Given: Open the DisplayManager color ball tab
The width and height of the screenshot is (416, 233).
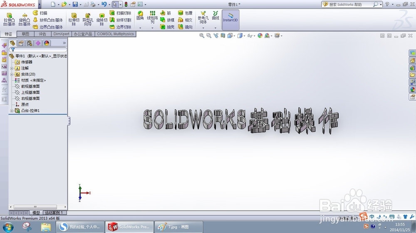Looking at the screenshot, I should click(x=47, y=43).
